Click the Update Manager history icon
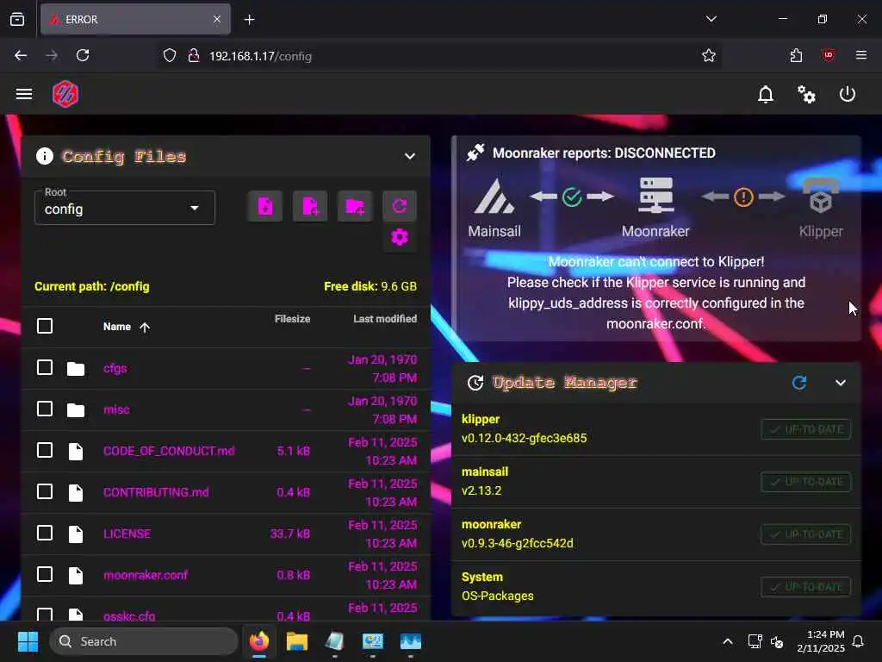 (x=475, y=383)
